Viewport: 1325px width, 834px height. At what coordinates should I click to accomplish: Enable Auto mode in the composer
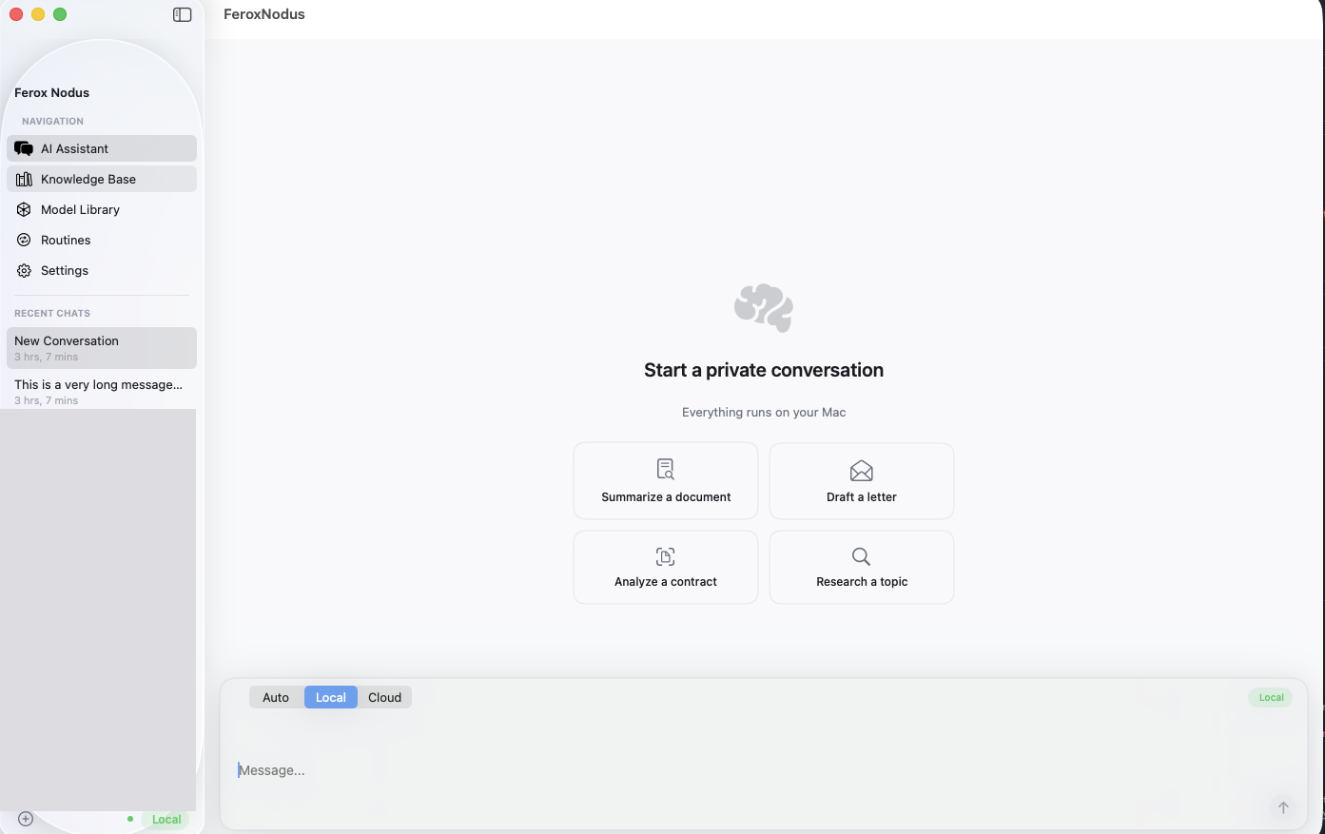[276, 697]
